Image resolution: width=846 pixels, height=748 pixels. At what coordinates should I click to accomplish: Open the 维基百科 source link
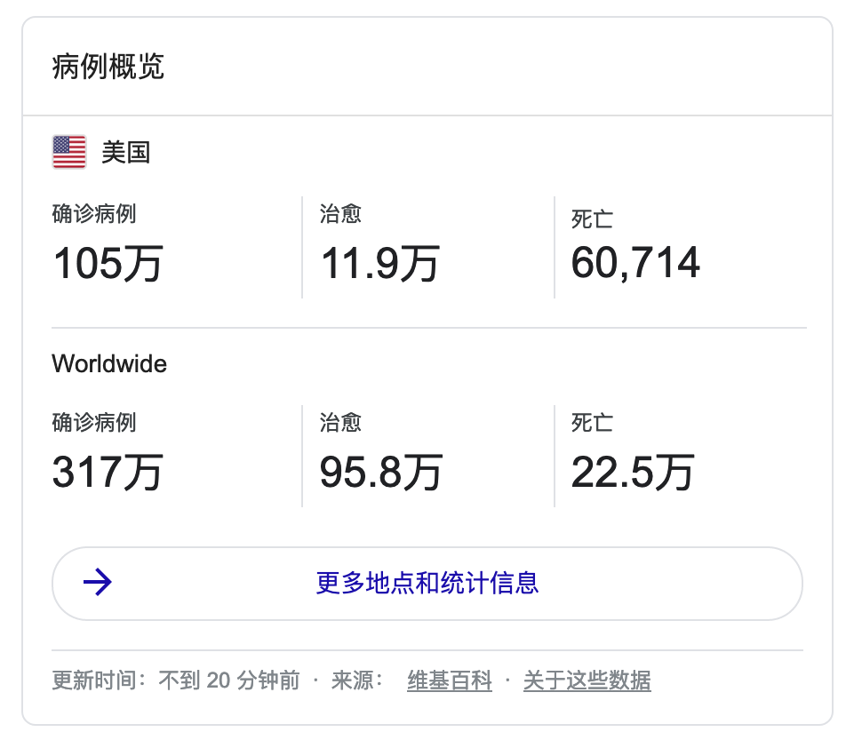coord(450,680)
